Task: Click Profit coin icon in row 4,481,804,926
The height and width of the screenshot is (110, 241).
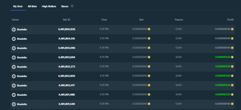Action: point(232,29)
